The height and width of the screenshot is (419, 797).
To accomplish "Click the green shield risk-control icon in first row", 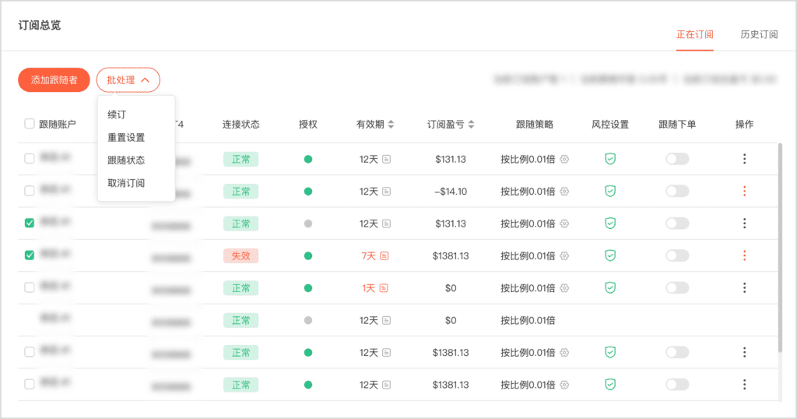I will tap(610, 159).
